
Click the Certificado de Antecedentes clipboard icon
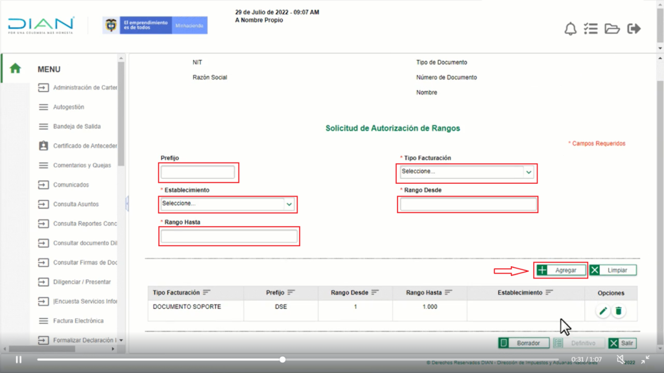(43, 146)
